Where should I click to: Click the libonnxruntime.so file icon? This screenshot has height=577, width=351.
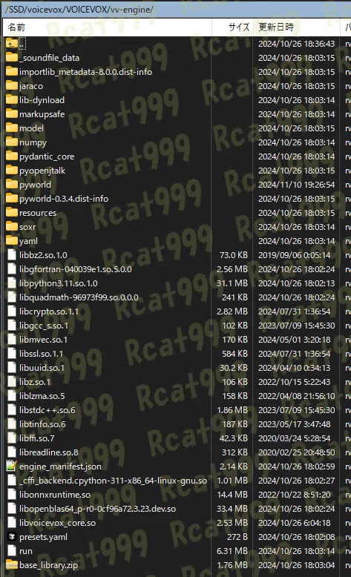tap(12, 495)
